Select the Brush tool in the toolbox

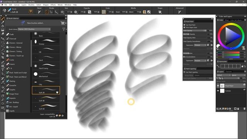click(x=3, y=19)
